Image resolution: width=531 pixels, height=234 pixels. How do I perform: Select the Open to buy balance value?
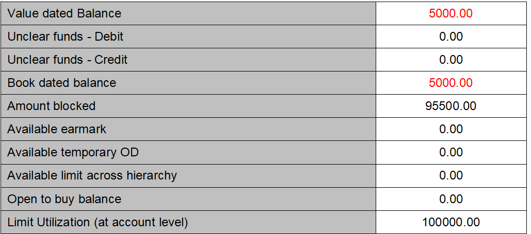450,199
